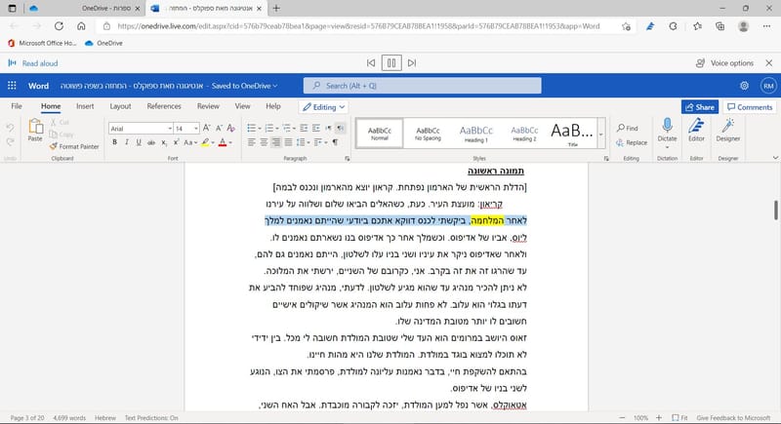This screenshot has height=424, width=781.
Task: Decrease paragraph indent
Action: 304,129
